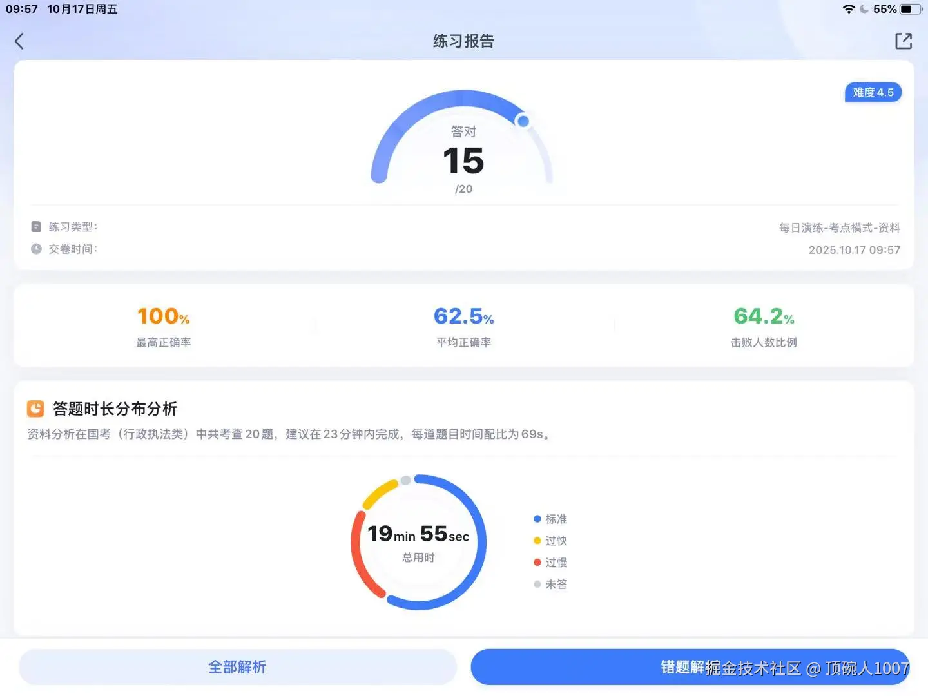Screen dimensions: 928x696
Task: Open the share/export icon top right
Action: click(903, 41)
